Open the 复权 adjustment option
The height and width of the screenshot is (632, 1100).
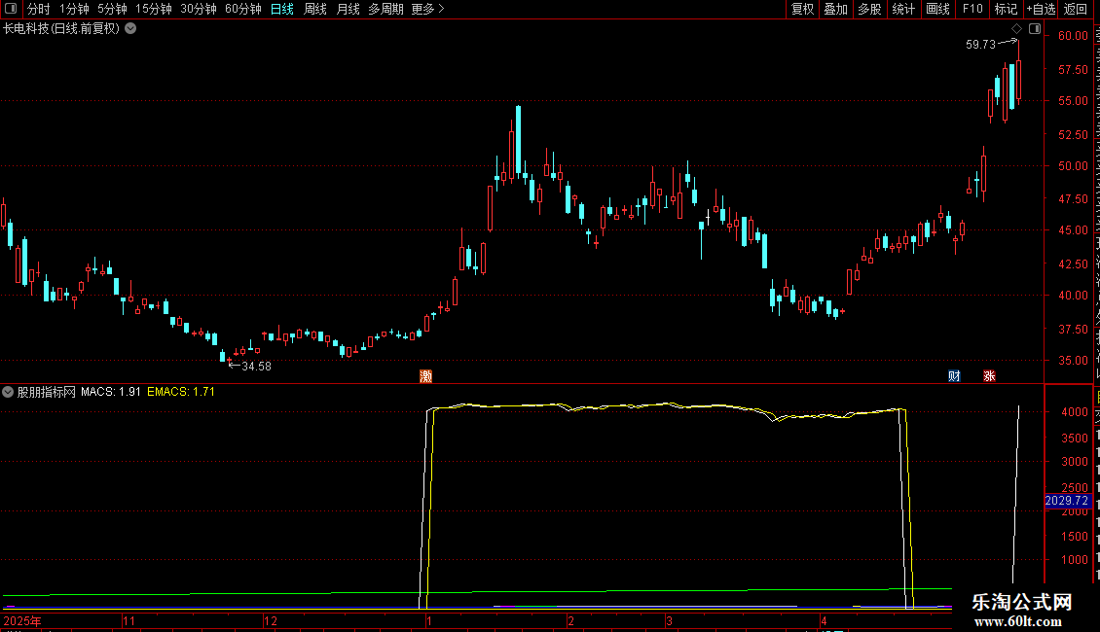pos(802,9)
